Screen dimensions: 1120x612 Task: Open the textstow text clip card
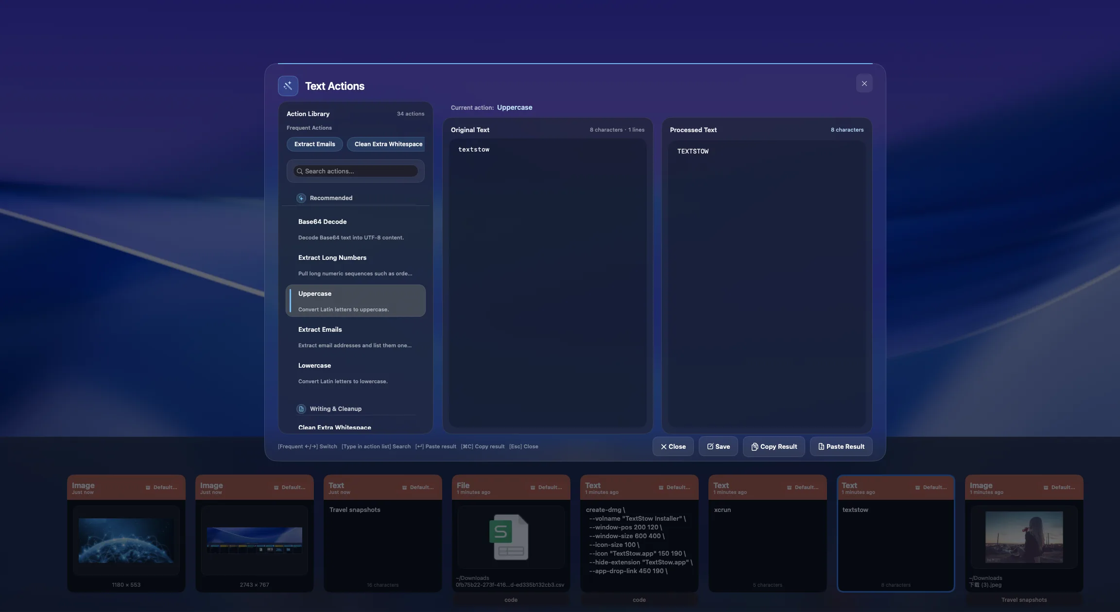tap(896, 533)
